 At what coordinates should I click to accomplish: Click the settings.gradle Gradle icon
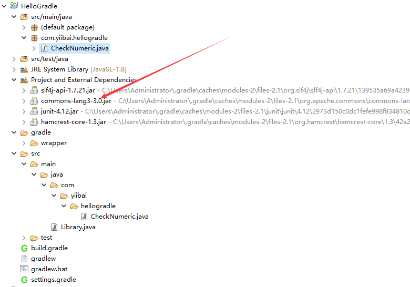click(x=24, y=280)
